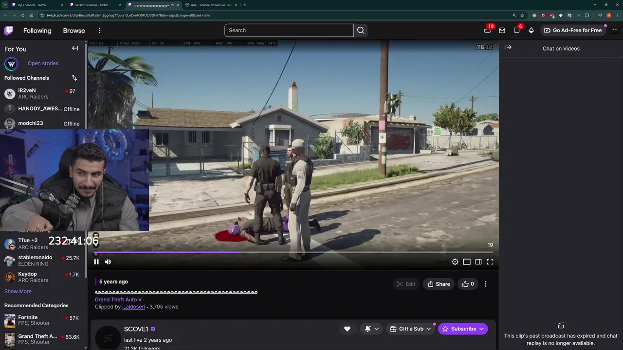623x350 pixels.
Task: Open Grand Theft Auto sidebar category
Action: (x=43, y=339)
